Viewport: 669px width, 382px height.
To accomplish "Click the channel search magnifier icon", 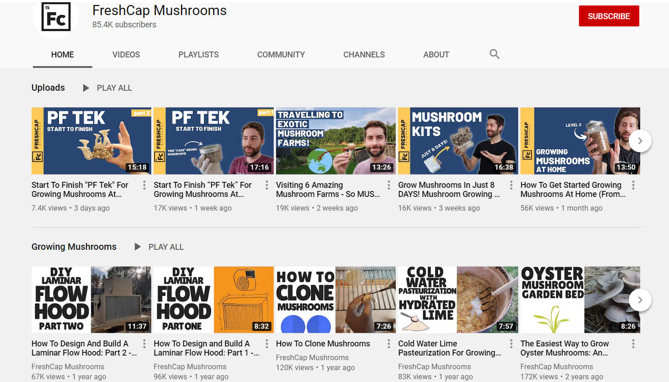I will click(494, 54).
